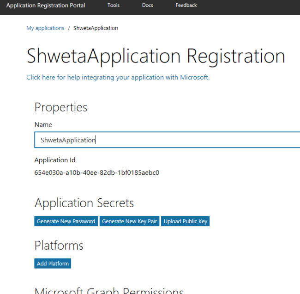Click the Application Secrets section heading
The height and width of the screenshot is (294, 300).
84,203
